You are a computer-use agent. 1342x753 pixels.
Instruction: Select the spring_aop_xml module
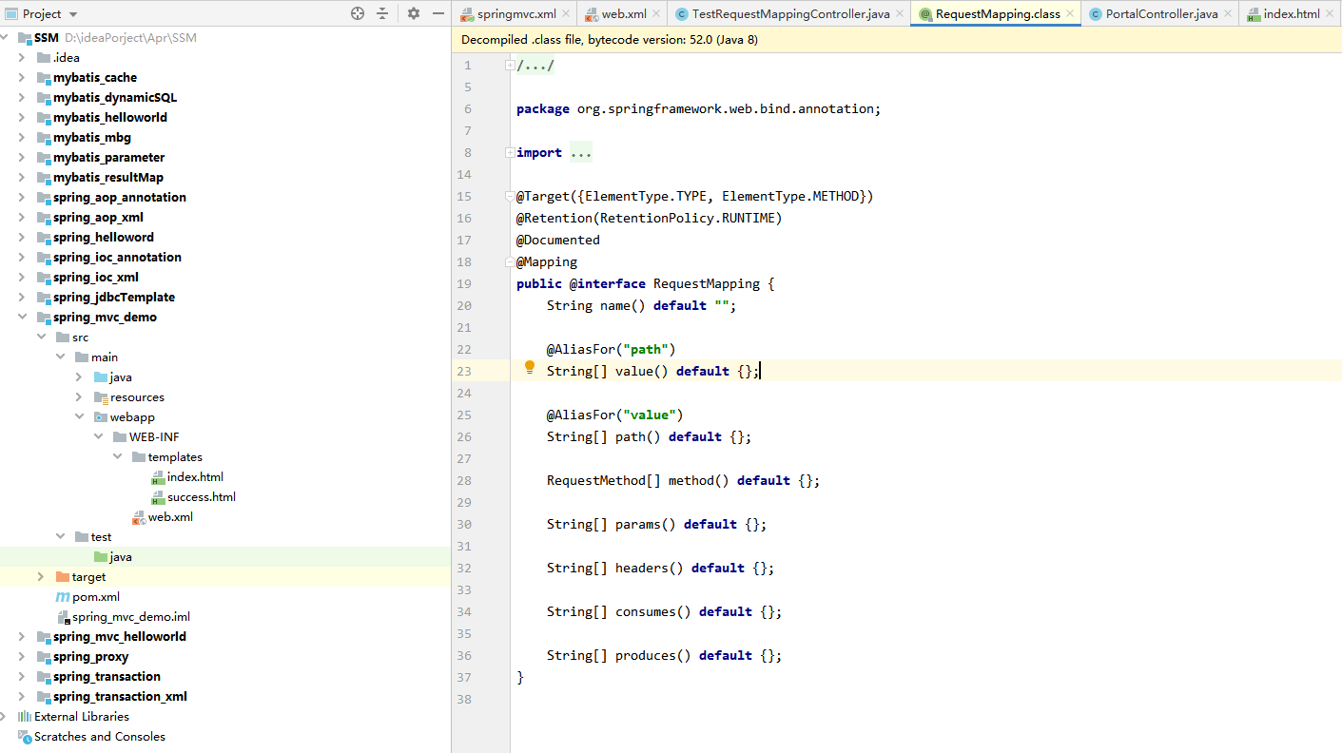pyautogui.click(x=99, y=218)
